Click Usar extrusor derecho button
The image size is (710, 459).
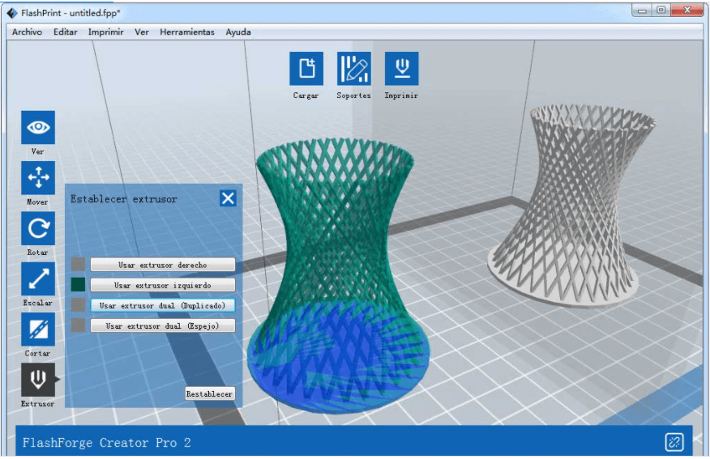163,265
